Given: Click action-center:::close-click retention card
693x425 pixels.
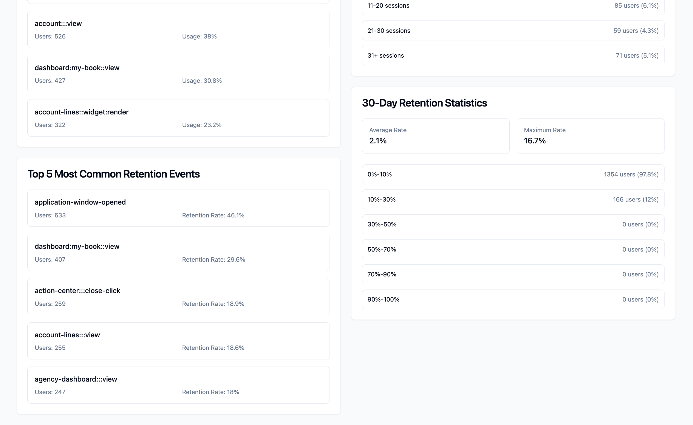Looking at the screenshot, I should [x=178, y=297].
